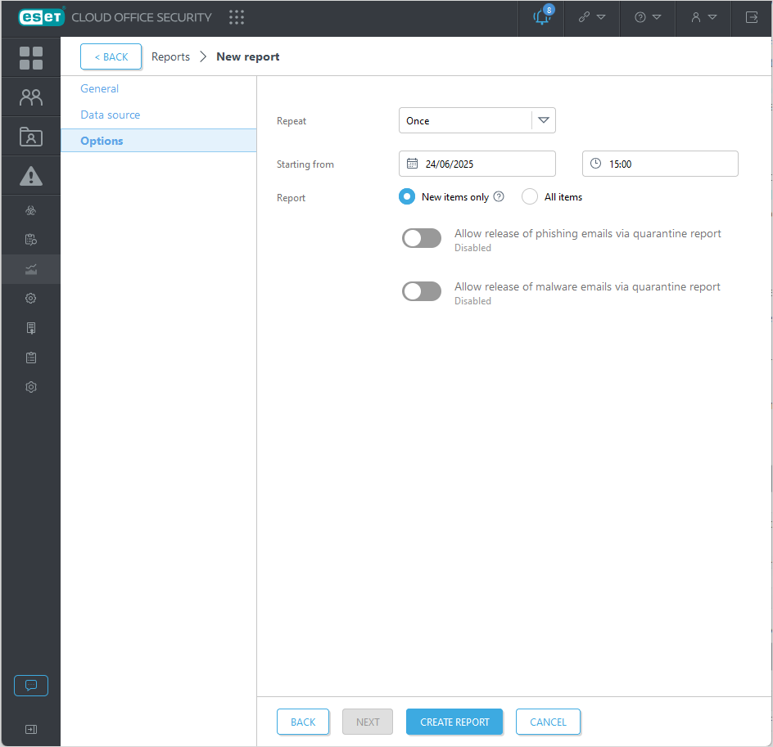Click 'Disabled' under malware emails toggle
773x747 pixels.
(472, 301)
